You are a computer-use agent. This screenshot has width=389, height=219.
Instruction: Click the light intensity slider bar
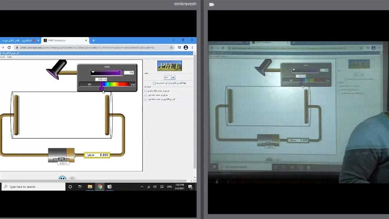point(106,73)
